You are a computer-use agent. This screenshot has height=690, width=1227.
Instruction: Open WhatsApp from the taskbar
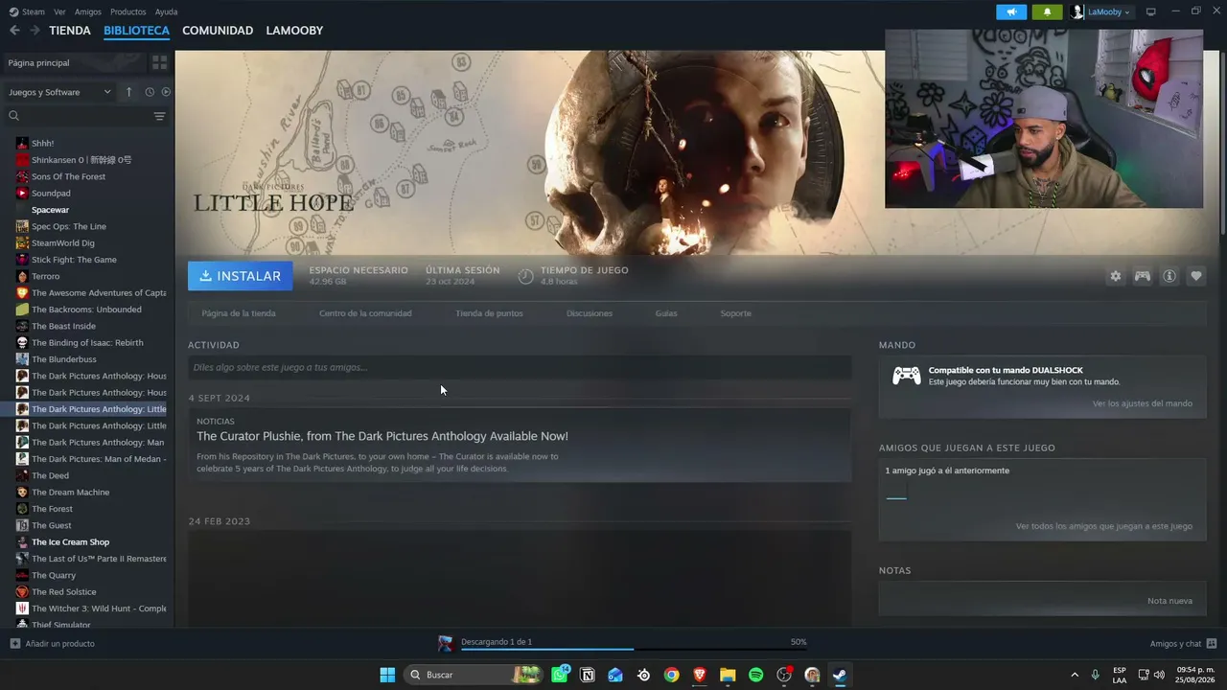click(x=560, y=675)
